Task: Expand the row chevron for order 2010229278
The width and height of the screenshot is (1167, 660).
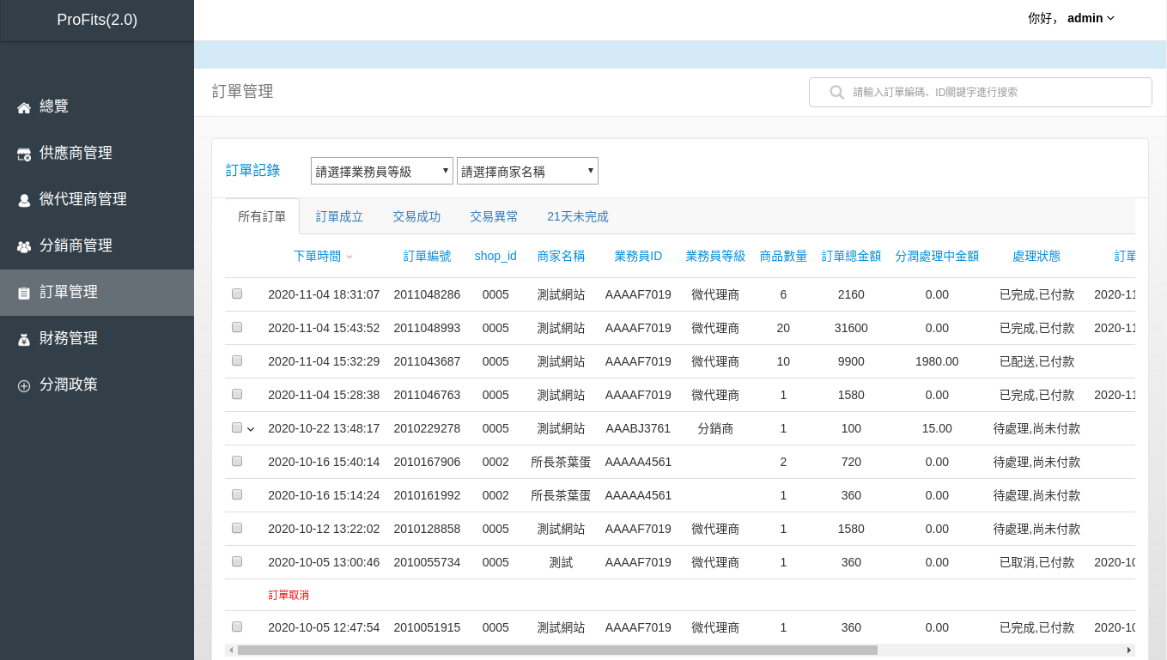Action: 251,428
